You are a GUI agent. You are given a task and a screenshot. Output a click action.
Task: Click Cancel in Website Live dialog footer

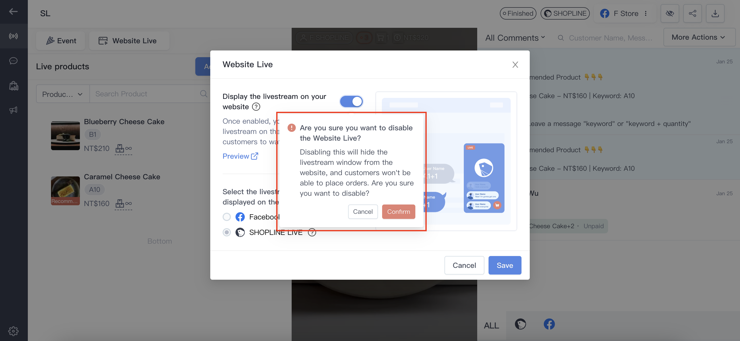[x=464, y=265]
